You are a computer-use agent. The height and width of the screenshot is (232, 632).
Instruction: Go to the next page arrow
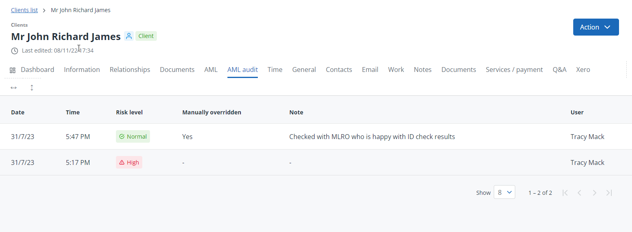594,193
